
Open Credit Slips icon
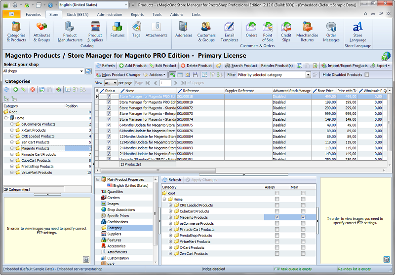click(286, 31)
